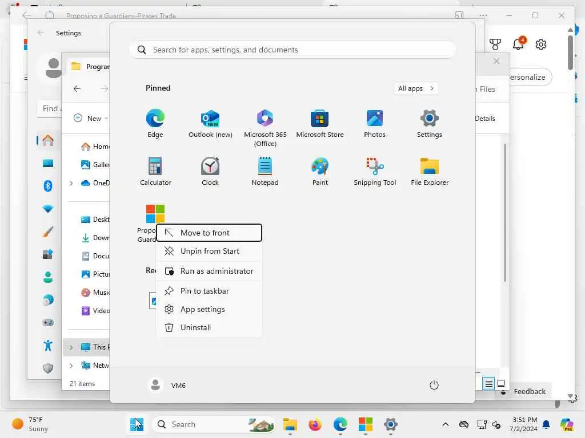Screen dimensions: 585x438
Task: Click New button in File Explorer
Action: tap(91, 118)
